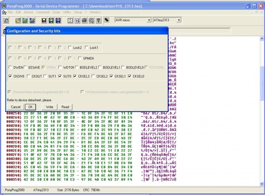Open device file with yellow folder icon

tap(18, 21)
